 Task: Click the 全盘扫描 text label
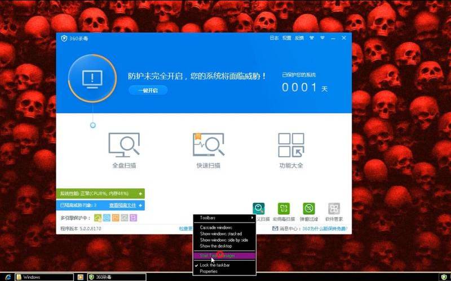[x=124, y=165]
